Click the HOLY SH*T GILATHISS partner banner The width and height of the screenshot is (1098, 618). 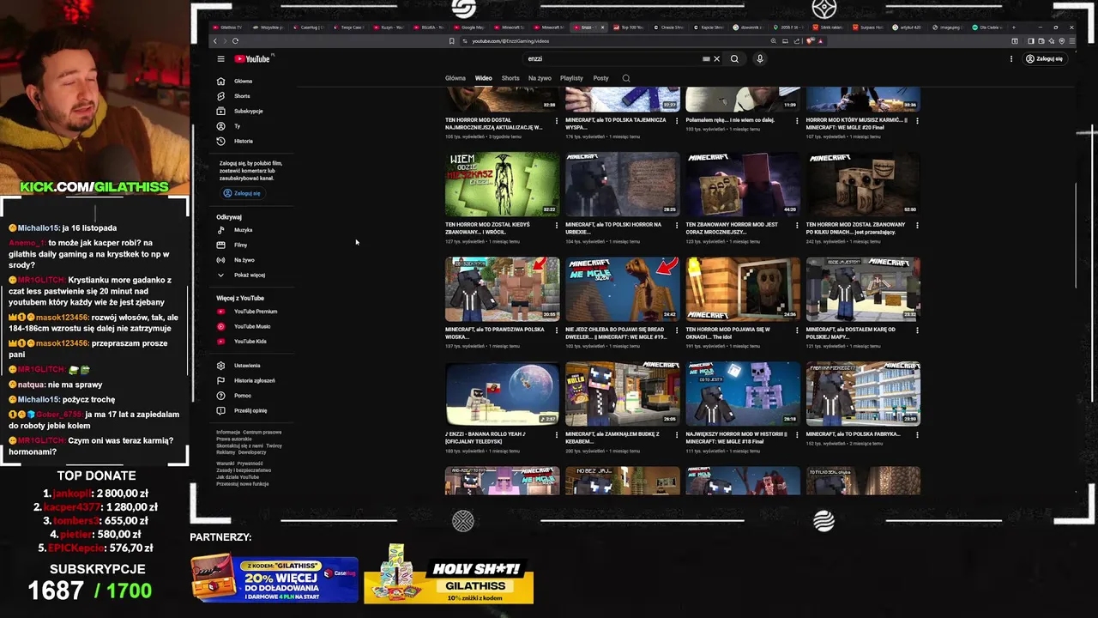pos(449,574)
